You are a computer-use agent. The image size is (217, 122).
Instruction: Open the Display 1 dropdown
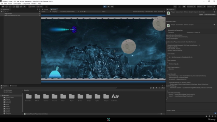[56, 12]
